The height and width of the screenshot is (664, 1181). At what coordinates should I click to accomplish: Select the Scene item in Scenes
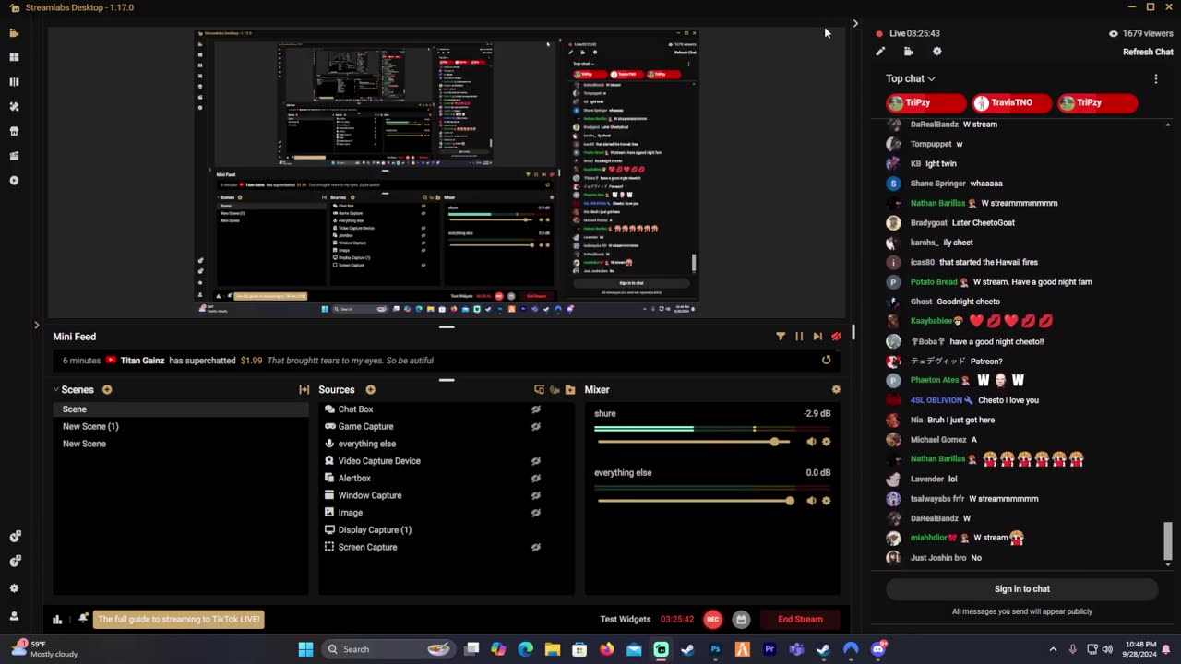click(181, 409)
